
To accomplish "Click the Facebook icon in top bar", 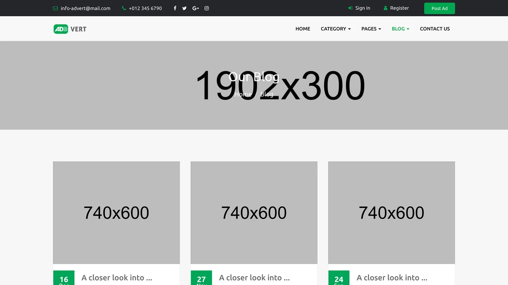I will [175, 8].
